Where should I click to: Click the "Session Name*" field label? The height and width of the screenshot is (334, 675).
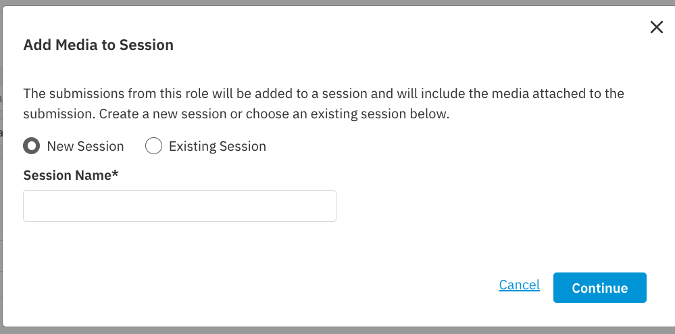[68, 176]
